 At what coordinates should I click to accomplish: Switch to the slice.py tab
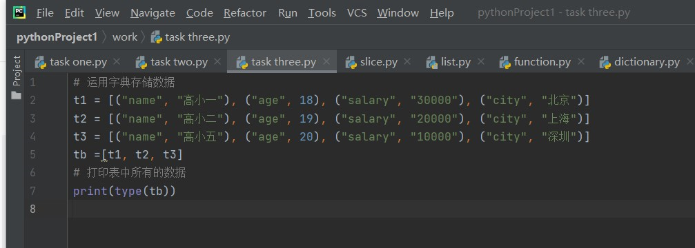pos(378,62)
